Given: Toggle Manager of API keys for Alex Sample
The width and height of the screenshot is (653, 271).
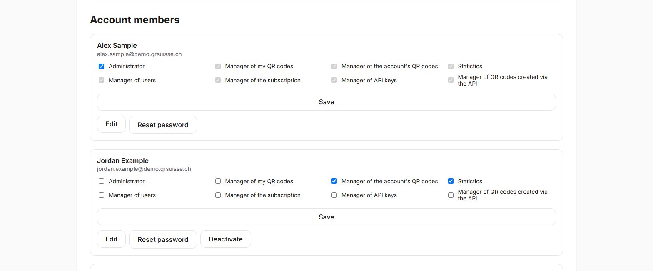Looking at the screenshot, I should coord(334,80).
